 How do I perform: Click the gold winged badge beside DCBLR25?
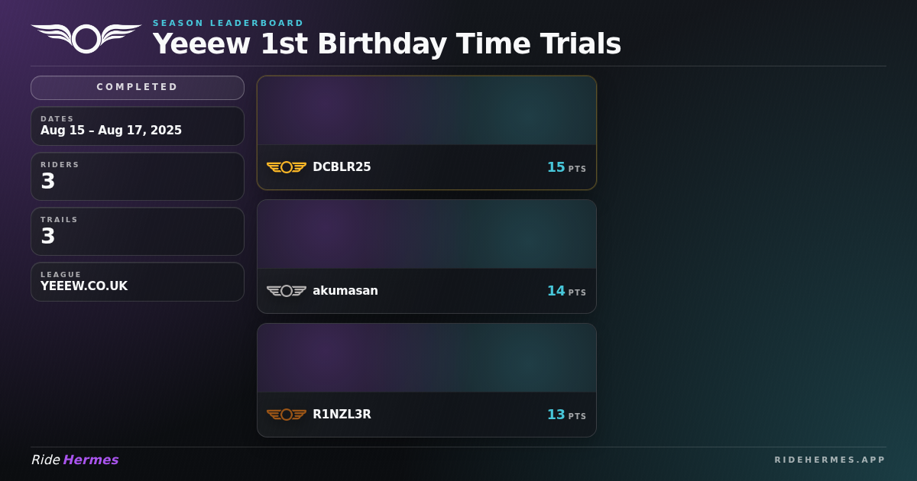(287, 167)
